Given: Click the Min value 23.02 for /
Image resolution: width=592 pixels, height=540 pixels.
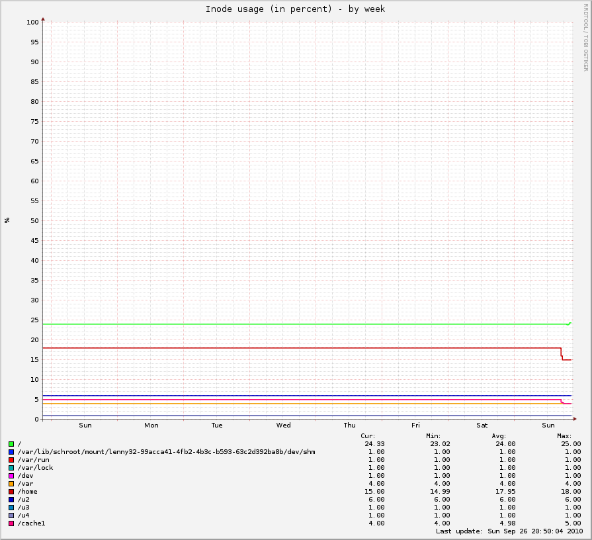Looking at the screenshot, I should 440,444.
